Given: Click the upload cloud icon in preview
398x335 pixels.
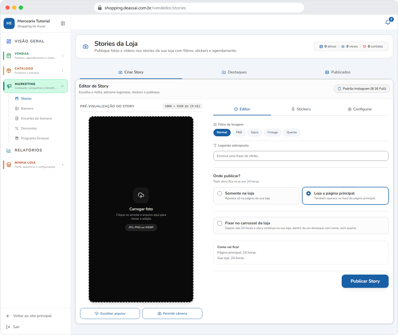Looking at the screenshot, I should click(x=141, y=195).
